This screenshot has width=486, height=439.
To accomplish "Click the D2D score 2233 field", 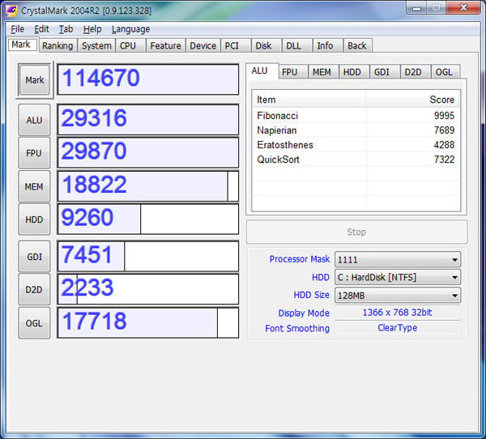I will click(x=148, y=289).
